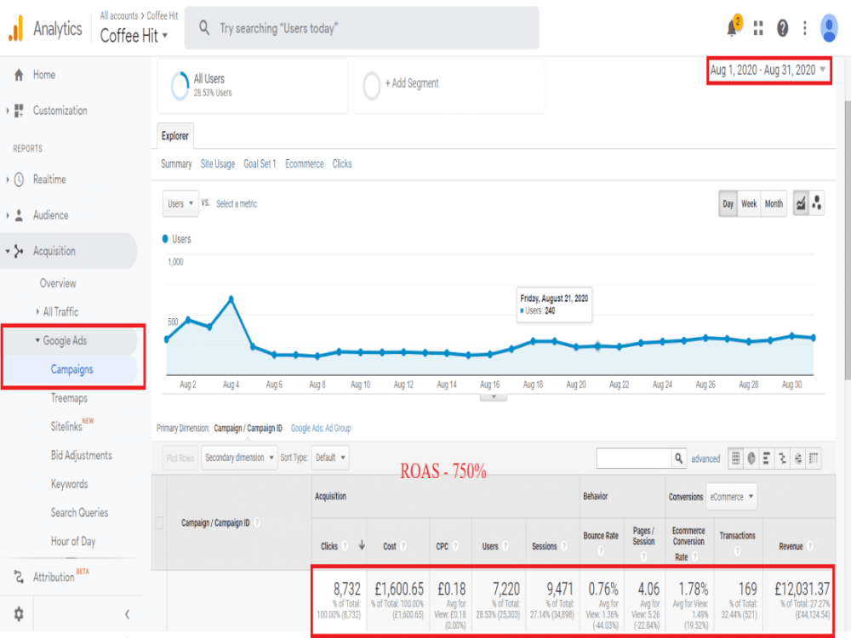
Task: Open Treemaps report in sidebar
Action: pyautogui.click(x=69, y=398)
